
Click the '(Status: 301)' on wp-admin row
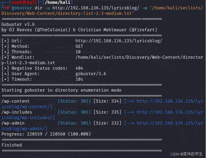click(x=74, y=123)
